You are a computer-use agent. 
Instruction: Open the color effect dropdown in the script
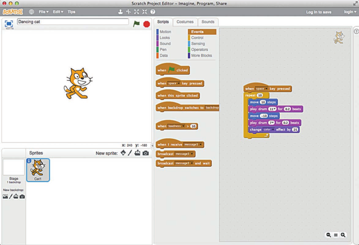[x=270, y=129]
